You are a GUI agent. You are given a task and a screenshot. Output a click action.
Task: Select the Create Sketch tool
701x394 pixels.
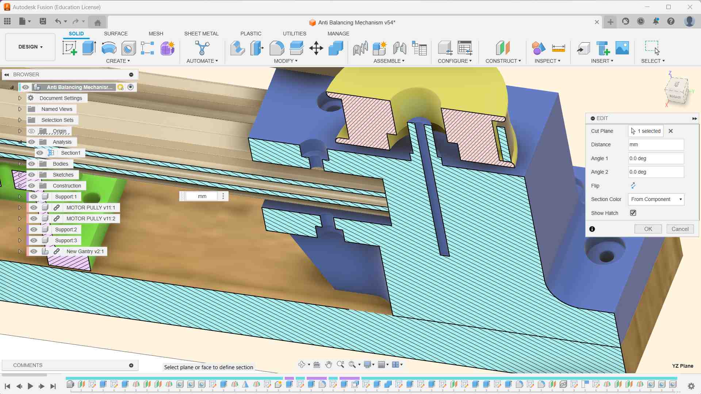pyautogui.click(x=69, y=48)
